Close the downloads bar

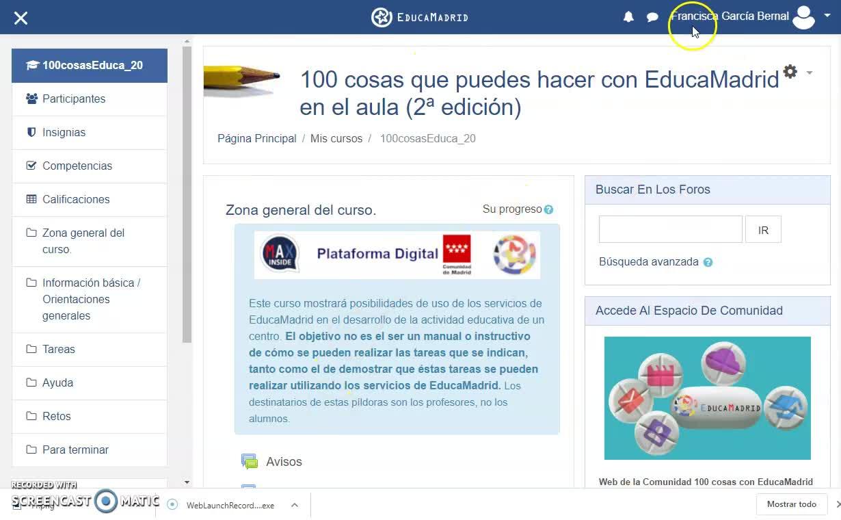coord(838,504)
